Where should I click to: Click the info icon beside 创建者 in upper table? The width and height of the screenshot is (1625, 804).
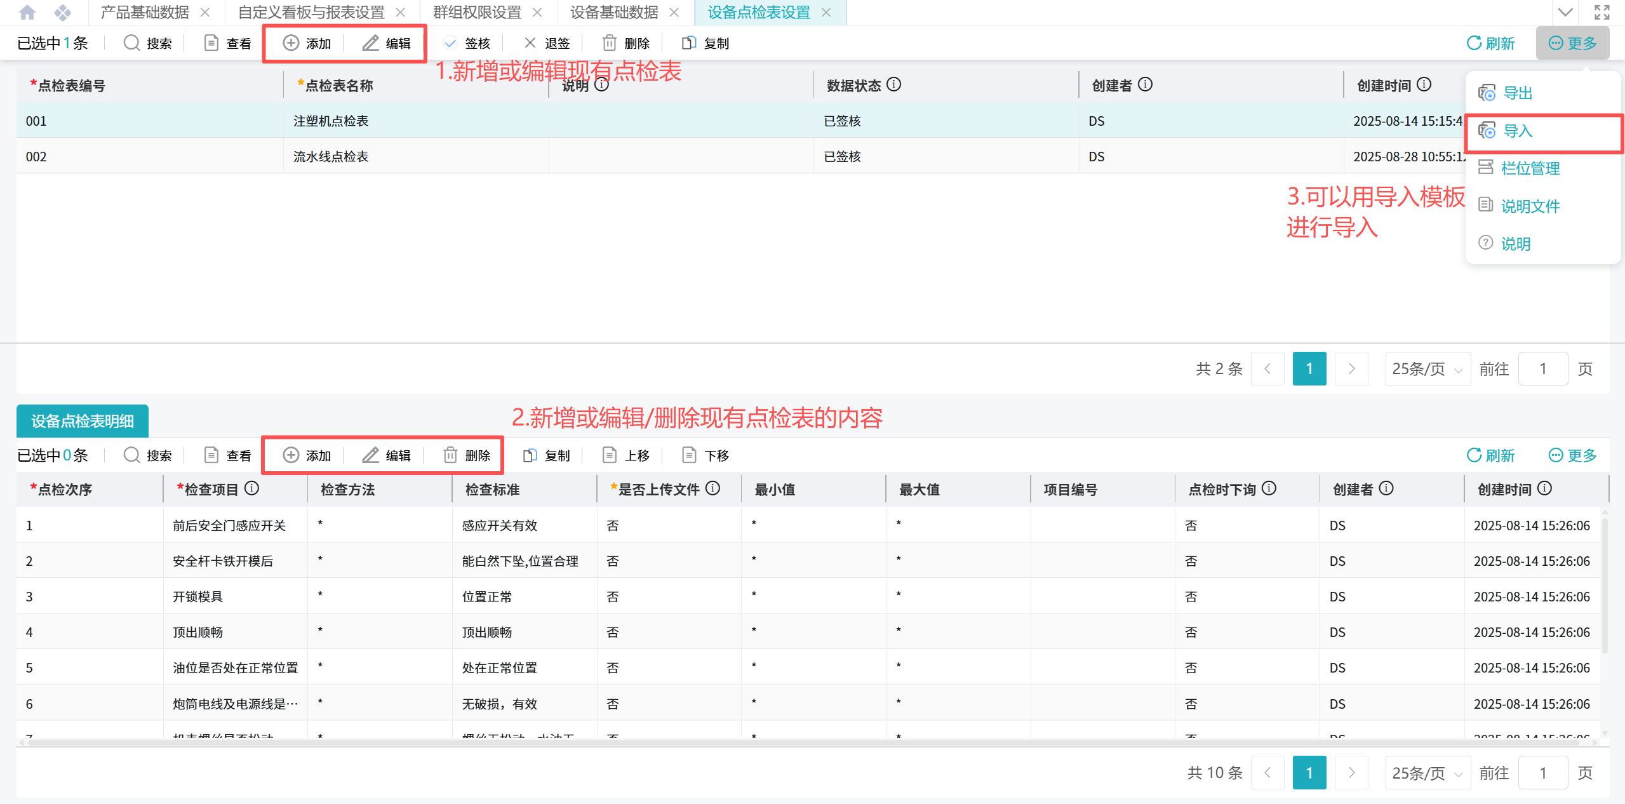pos(1146,84)
